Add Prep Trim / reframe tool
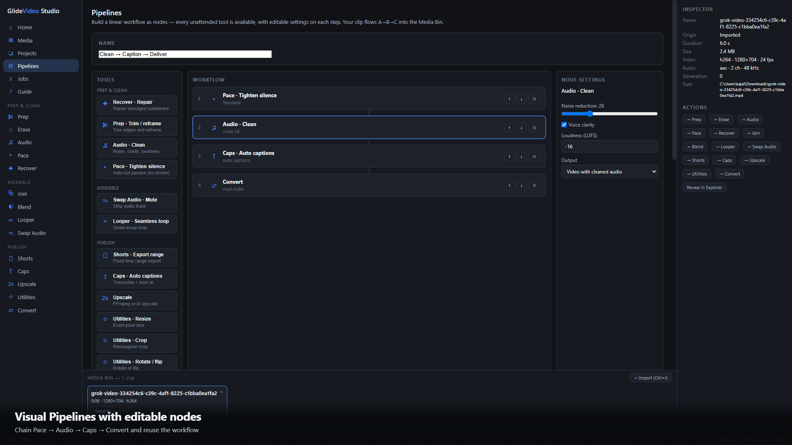The height and width of the screenshot is (445, 792). click(137, 126)
